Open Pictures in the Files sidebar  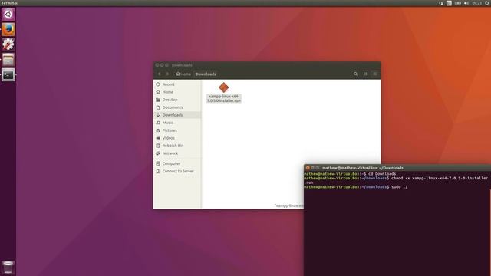coord(177,130)
